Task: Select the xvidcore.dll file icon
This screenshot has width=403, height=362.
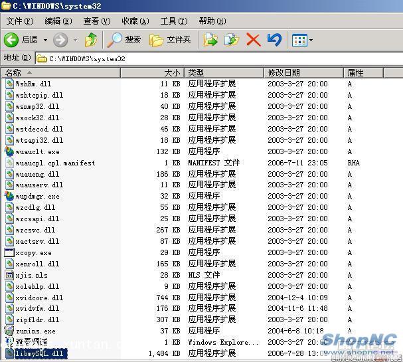Action: pyautogui.click(x=9, y=298)
